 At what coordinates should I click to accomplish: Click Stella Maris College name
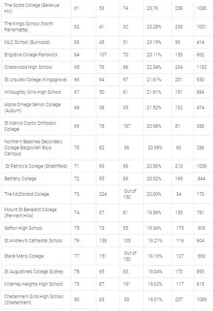coord(24,256)
